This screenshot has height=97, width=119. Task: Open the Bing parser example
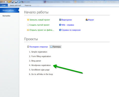36,61
